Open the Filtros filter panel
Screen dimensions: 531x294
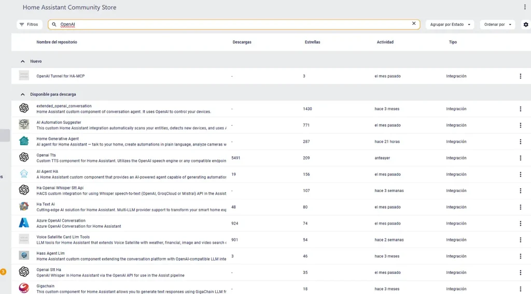29,24
